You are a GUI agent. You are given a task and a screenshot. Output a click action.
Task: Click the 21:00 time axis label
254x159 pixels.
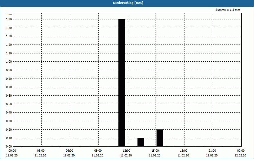click(212, 151)
